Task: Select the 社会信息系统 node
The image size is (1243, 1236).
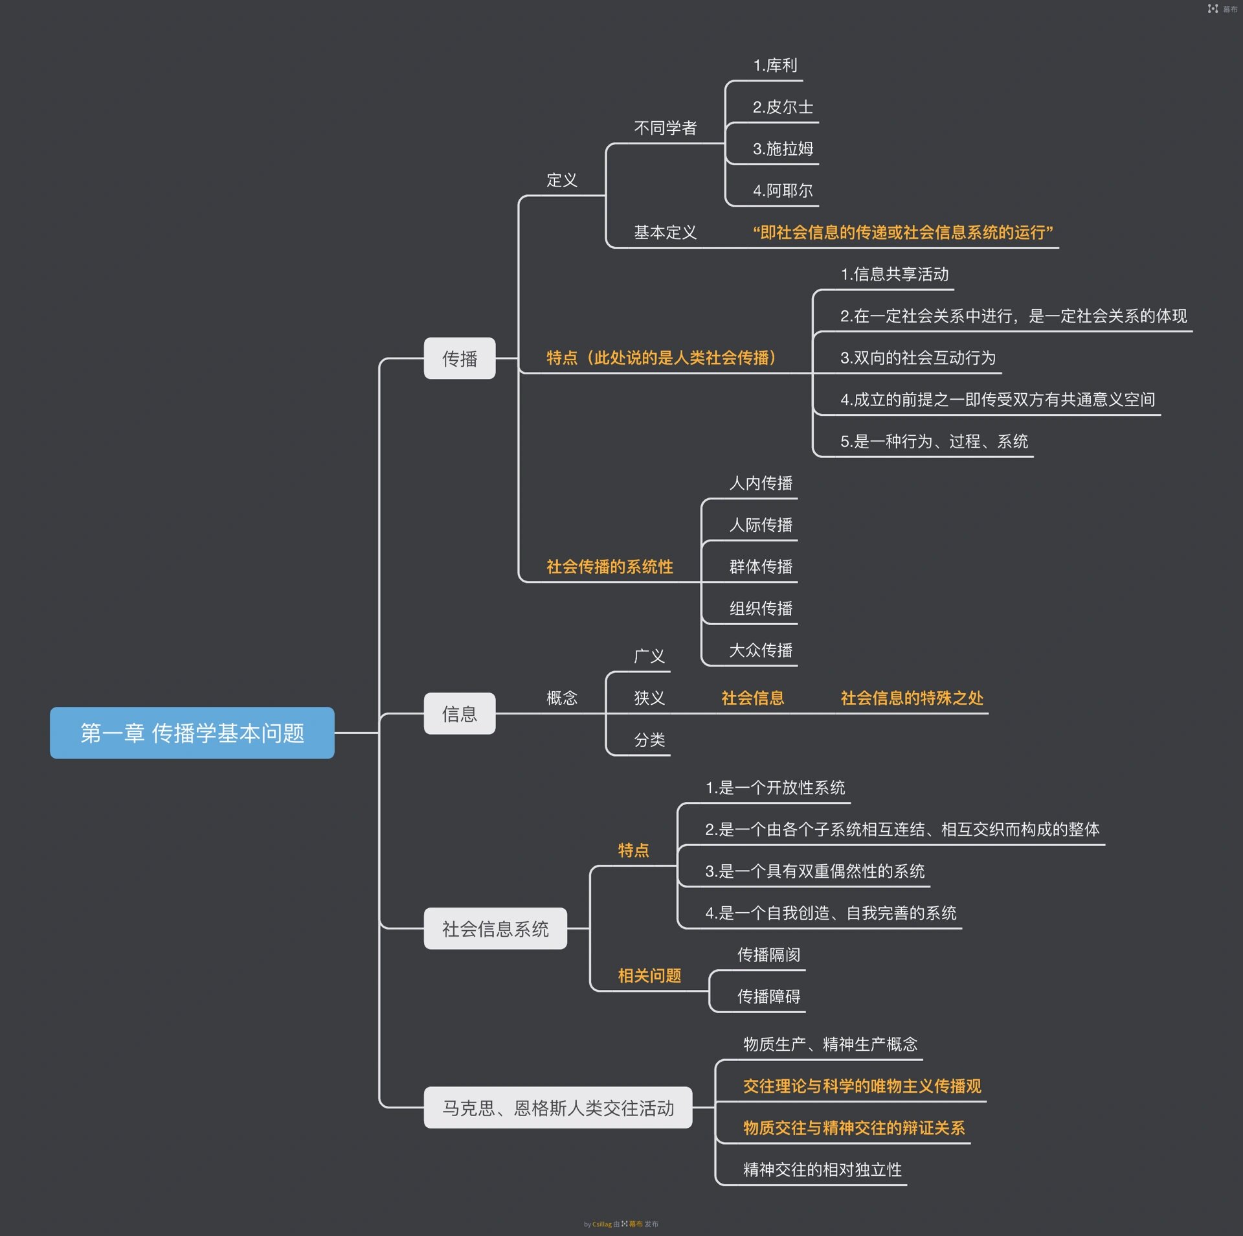Action: [495, 928]
